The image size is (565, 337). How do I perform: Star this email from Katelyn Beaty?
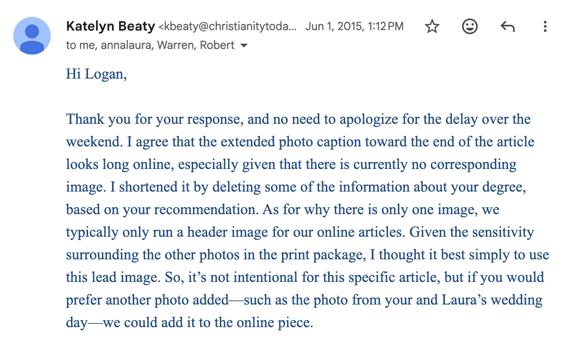[432, 27]
